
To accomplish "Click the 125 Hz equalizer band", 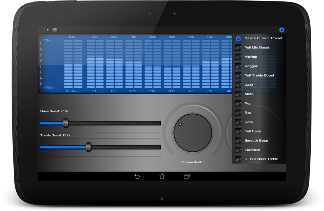I will coord(133,64).
